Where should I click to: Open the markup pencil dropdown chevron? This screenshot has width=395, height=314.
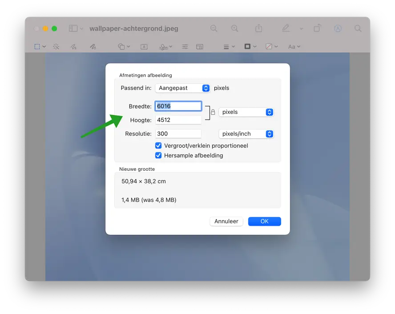[x=301, y=29]
